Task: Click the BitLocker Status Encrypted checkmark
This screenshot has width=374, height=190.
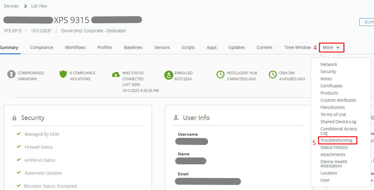Action: tap(19, 186)
